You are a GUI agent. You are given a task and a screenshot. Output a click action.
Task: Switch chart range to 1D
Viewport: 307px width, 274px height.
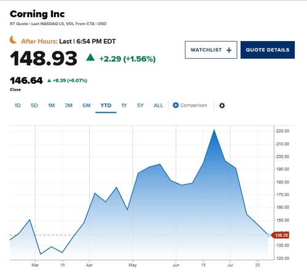pos(18,105)
